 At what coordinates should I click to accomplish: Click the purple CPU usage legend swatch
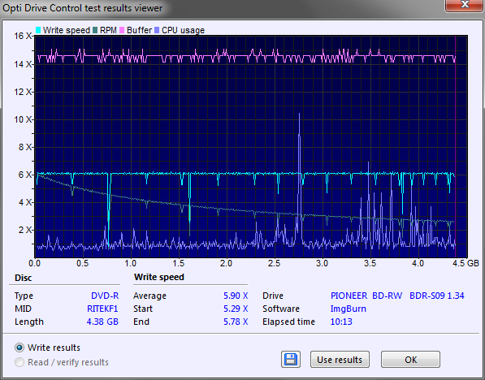click(x=157, y=30)
